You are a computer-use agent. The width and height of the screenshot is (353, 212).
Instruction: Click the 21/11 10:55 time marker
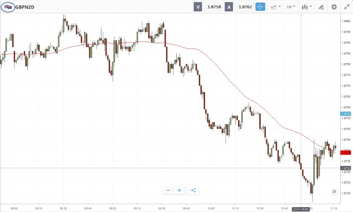coord(301,209)
